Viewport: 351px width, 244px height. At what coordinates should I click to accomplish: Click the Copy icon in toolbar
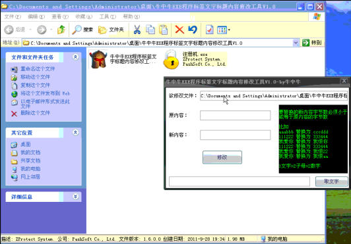tap(150, 30)
